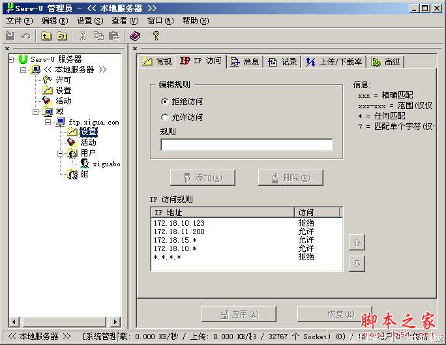446x345 pixels.
Task: Select the 拒绝访问 radio button
Action: tap(165, 102)
